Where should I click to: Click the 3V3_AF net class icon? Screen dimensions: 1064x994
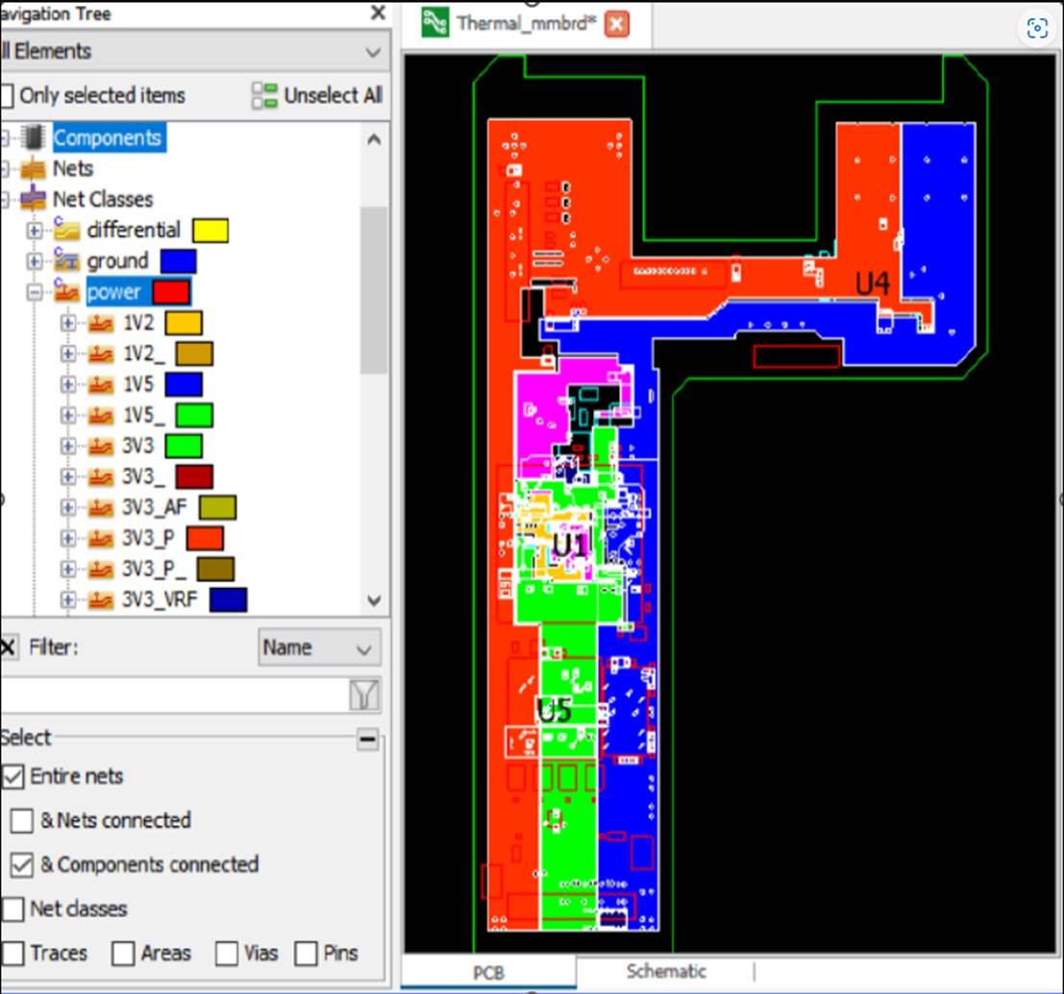click(101, 507)
